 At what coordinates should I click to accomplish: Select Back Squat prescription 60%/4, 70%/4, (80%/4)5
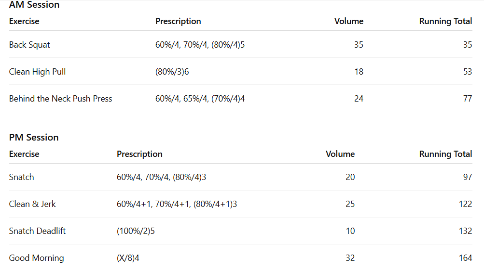tap(200, 45)
